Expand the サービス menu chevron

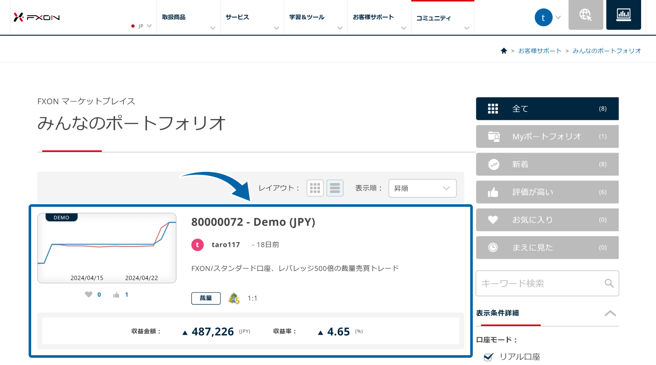276,28
